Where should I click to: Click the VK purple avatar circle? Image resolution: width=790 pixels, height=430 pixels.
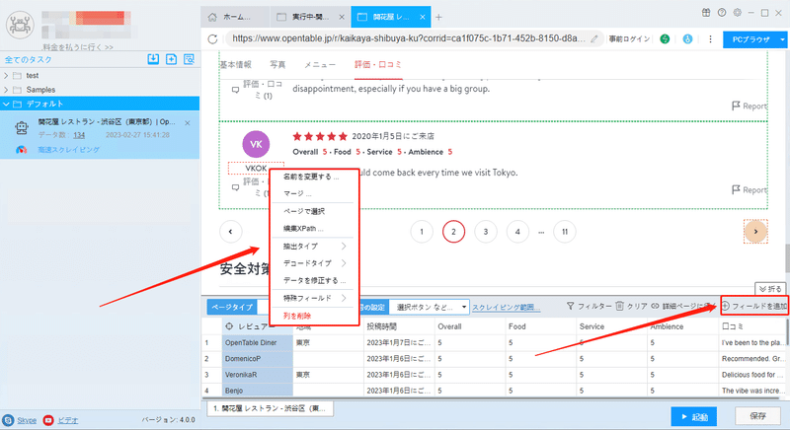(x=256, y=144)
